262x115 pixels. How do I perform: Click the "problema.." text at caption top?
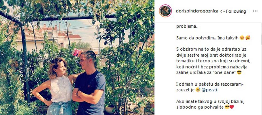(185, 26)
